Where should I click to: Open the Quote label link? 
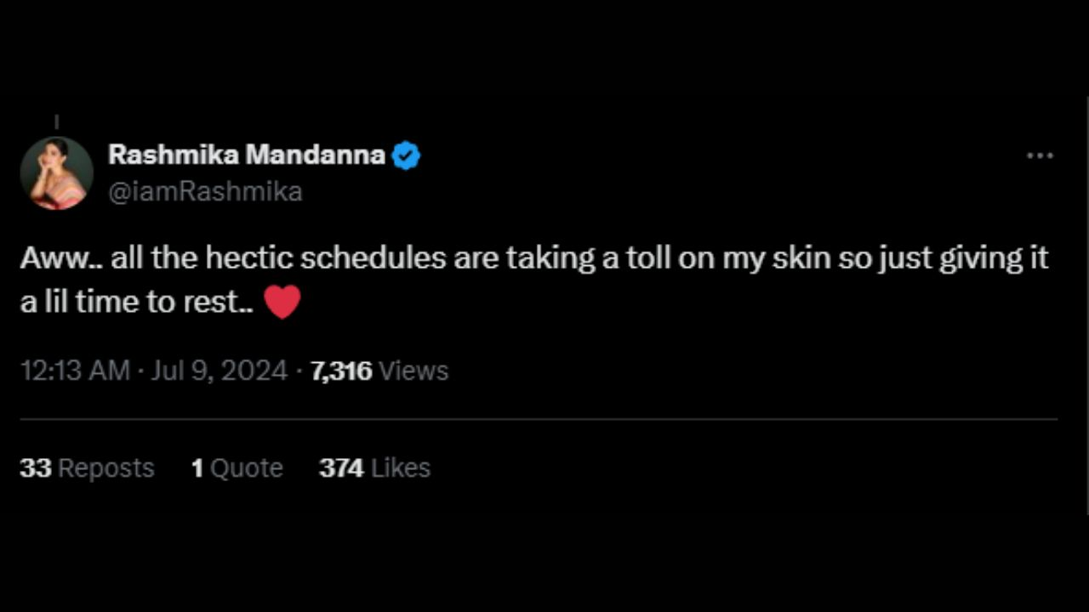[x=247, y=467]
